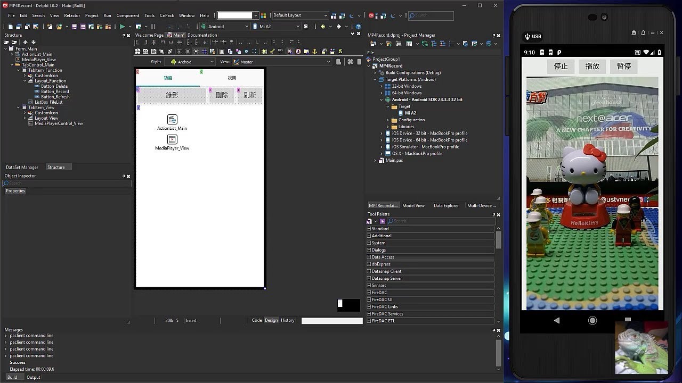Click the purple Save icon in toolbar

point(75,26)
